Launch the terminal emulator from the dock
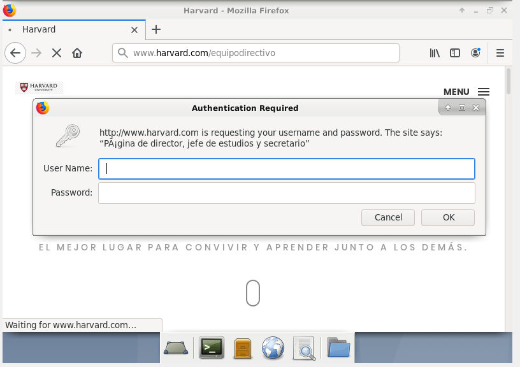Image resolution: width=520 pixels, height=367 pixels. (211, 347)
